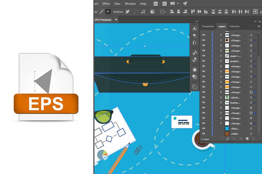Hide the brown <Path> layer

pos(204,133)
